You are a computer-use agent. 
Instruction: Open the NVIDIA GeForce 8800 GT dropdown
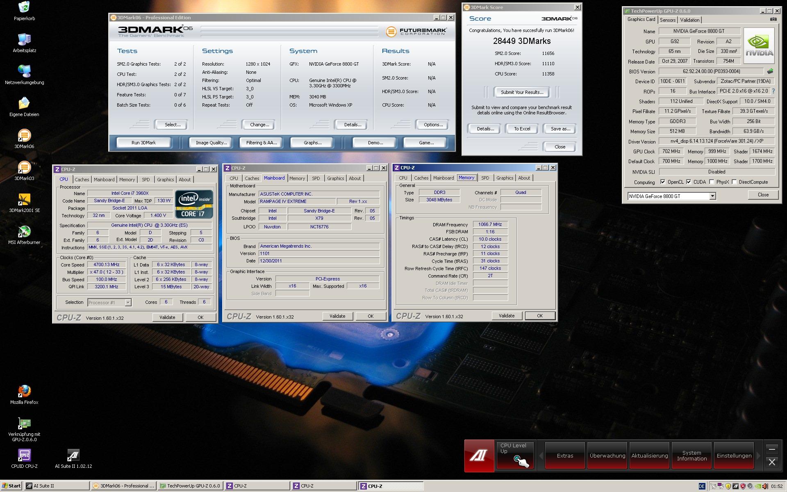tap(712, 196)
